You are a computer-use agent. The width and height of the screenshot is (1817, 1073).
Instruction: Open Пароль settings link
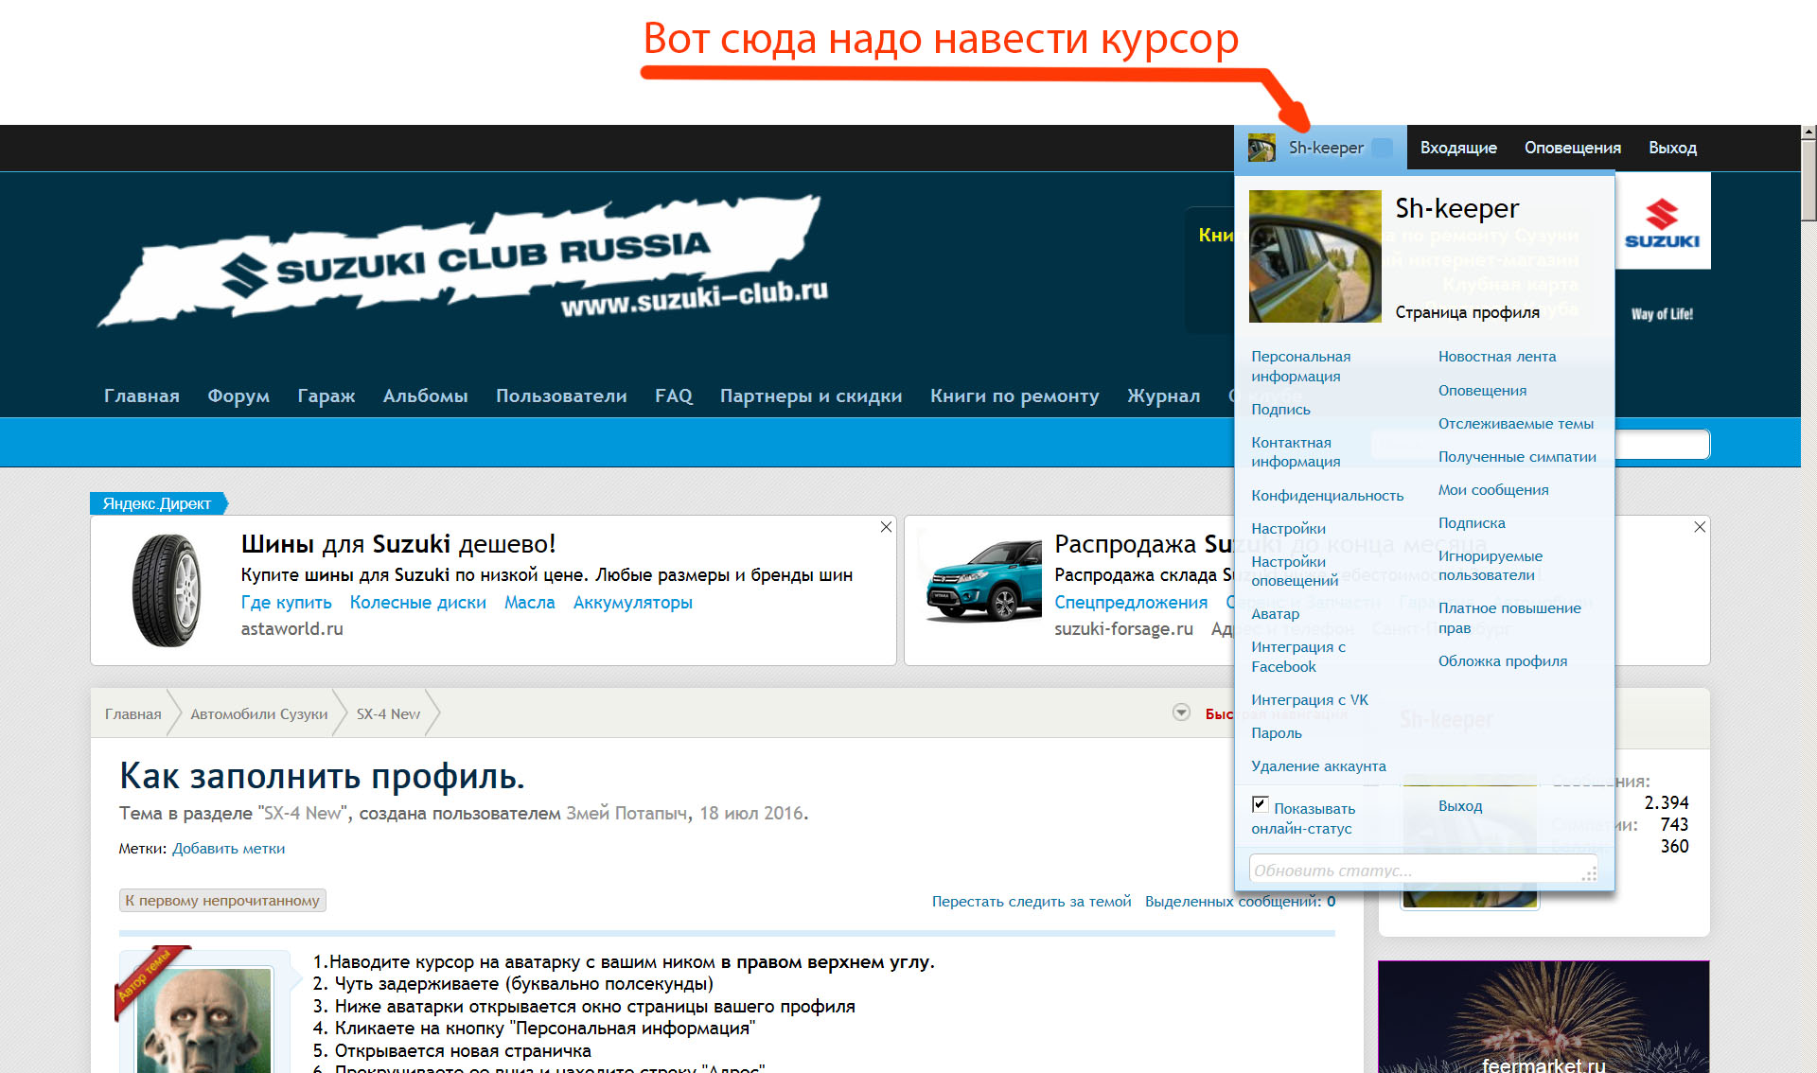[x=1277, y=732]
